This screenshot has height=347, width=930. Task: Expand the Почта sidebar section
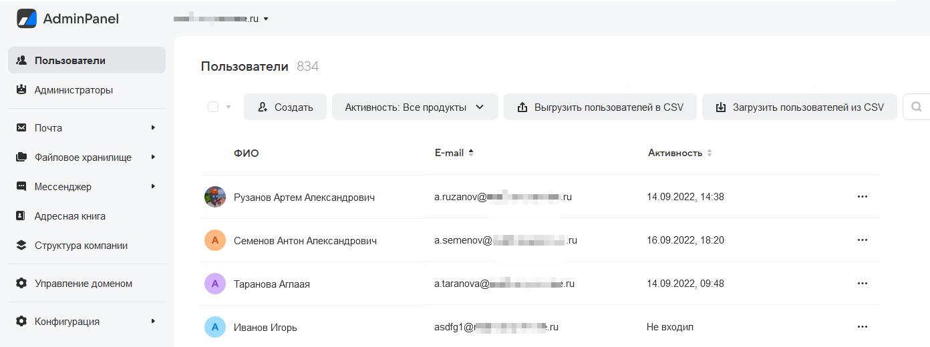(153, 127)
